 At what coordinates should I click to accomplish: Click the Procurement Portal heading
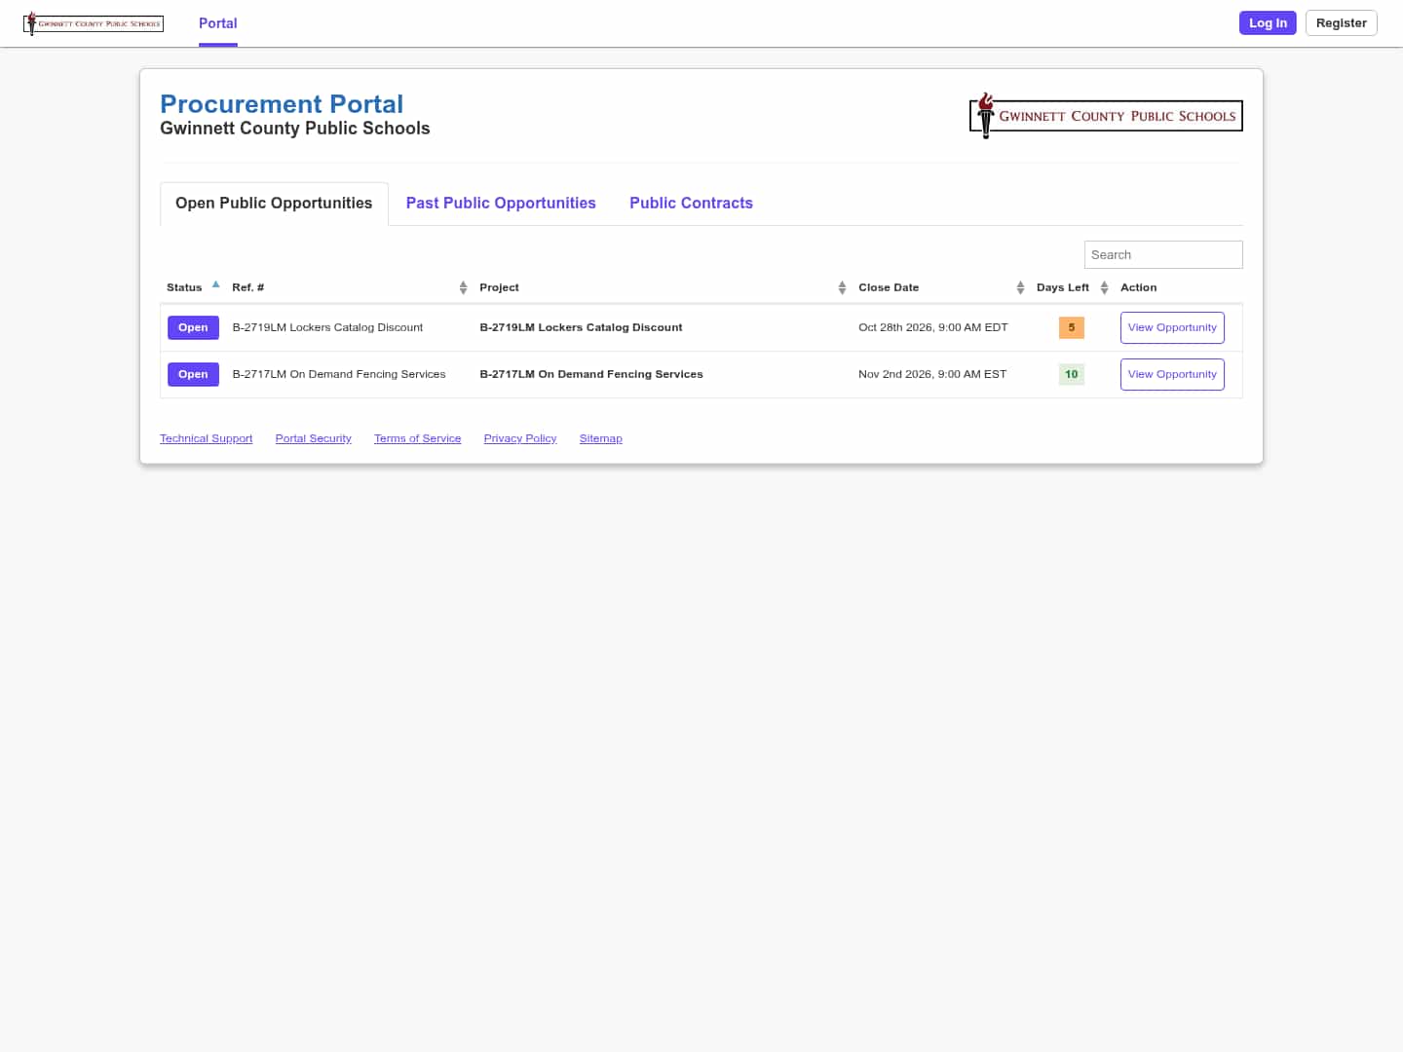(x=282, y=104)
